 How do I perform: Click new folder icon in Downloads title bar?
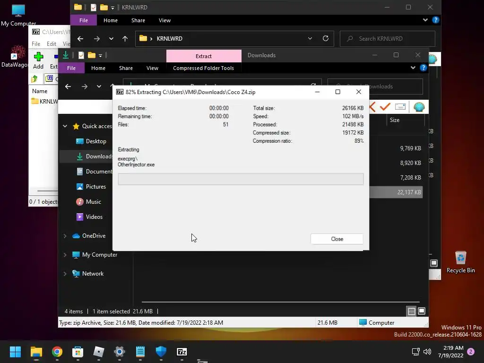click(x=92, y=55)
